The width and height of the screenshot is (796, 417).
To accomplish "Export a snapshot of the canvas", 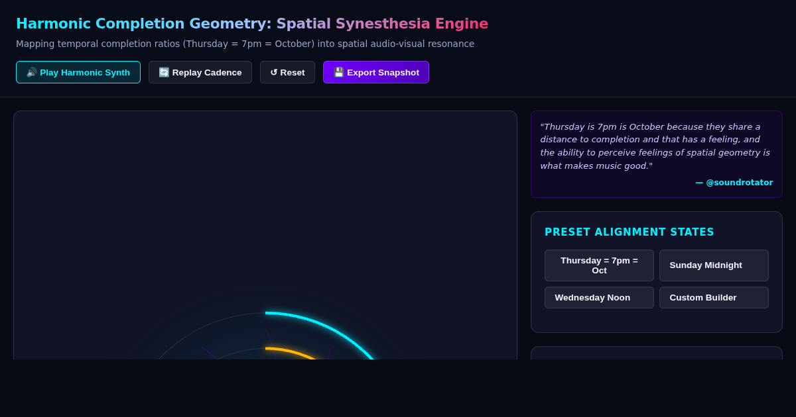I will coord(376,72).
